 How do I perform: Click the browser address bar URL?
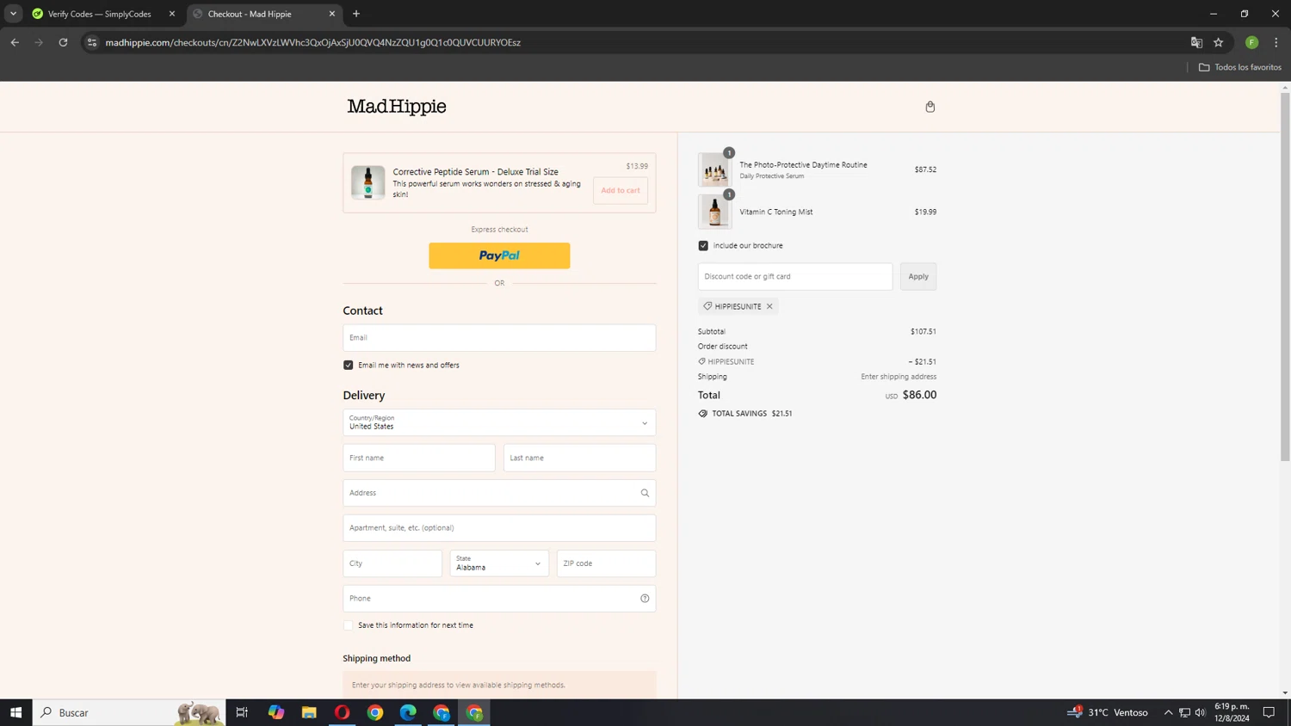coord(312,42)
